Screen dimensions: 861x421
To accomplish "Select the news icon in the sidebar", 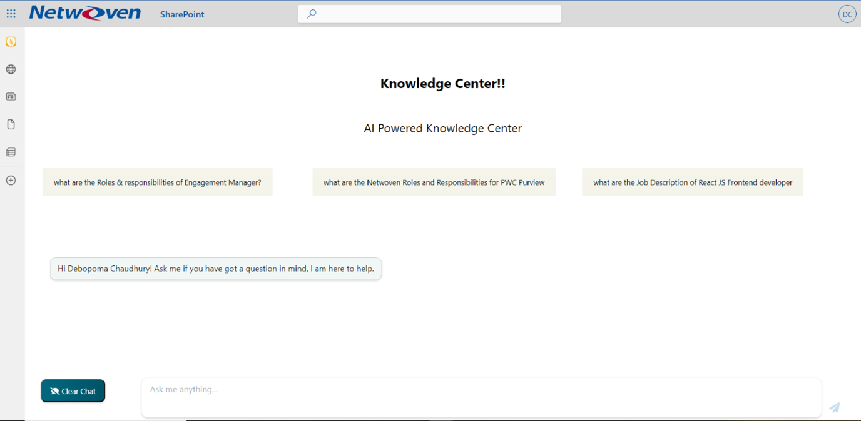I will click(x=11, y=96).
